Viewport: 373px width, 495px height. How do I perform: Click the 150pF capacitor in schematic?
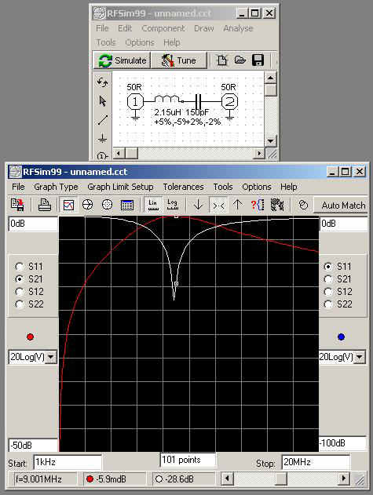tap(198, 101)
